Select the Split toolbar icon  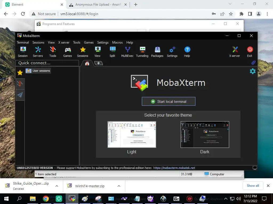point(113,52)
